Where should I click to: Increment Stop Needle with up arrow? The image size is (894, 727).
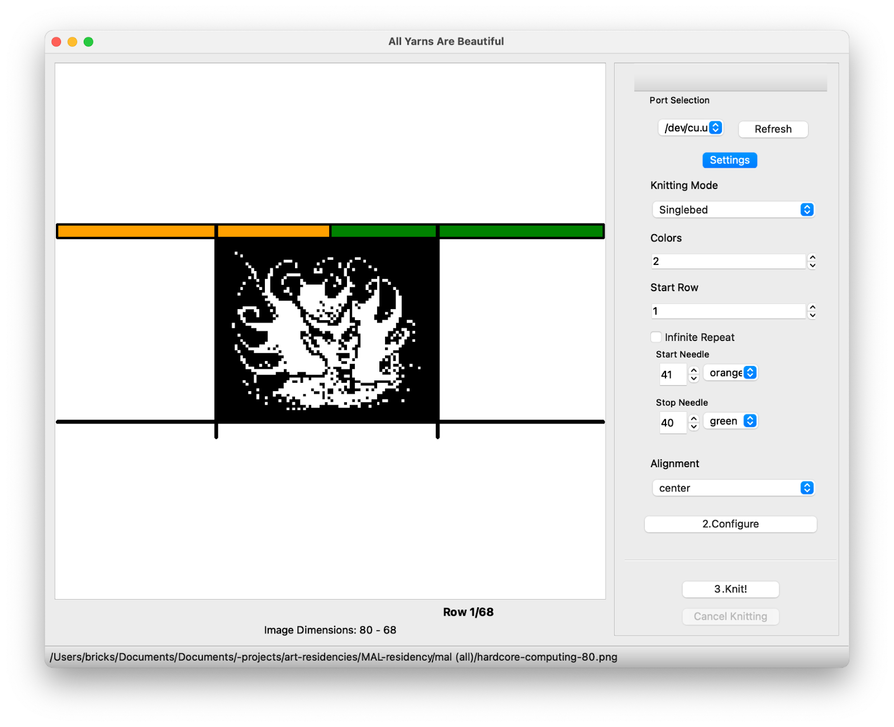pyautogui.click(x=694, y=419)
